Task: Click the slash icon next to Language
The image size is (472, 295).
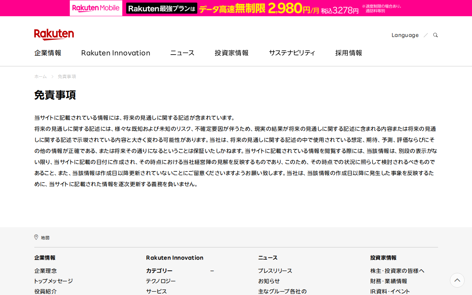Action: tap(426, 35)
